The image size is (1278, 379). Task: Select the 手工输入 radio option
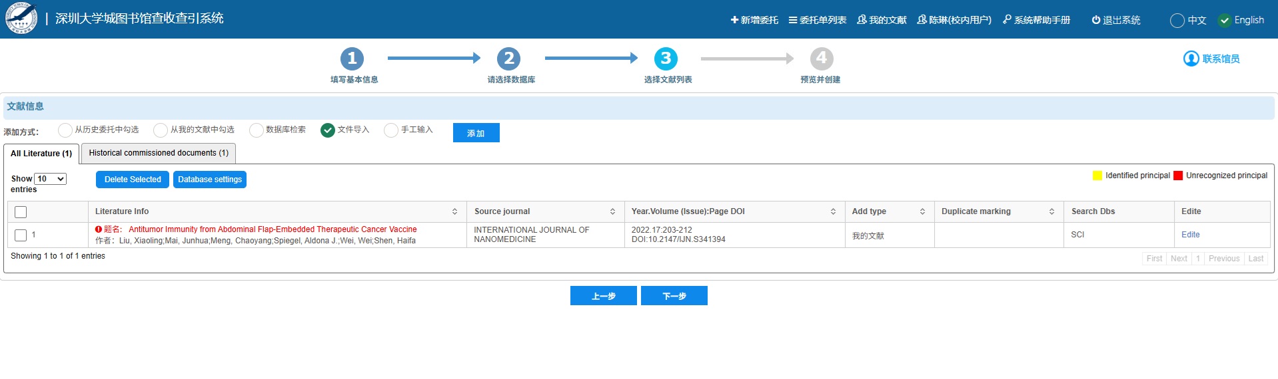tap(391, 130)
